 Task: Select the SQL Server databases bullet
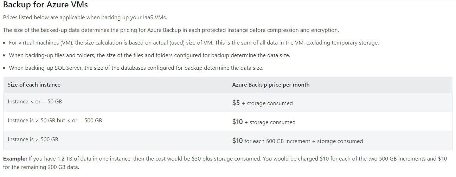[x=136, y=68]
